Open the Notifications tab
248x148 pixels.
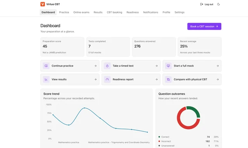(151, 12)
